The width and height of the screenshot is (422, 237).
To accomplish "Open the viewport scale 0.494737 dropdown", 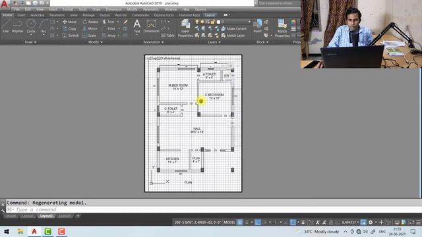I will coord(350,223).
